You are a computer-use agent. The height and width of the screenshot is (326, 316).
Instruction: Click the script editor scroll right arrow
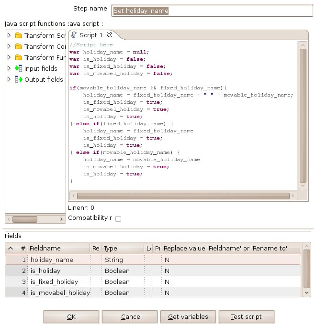point(293,196)
